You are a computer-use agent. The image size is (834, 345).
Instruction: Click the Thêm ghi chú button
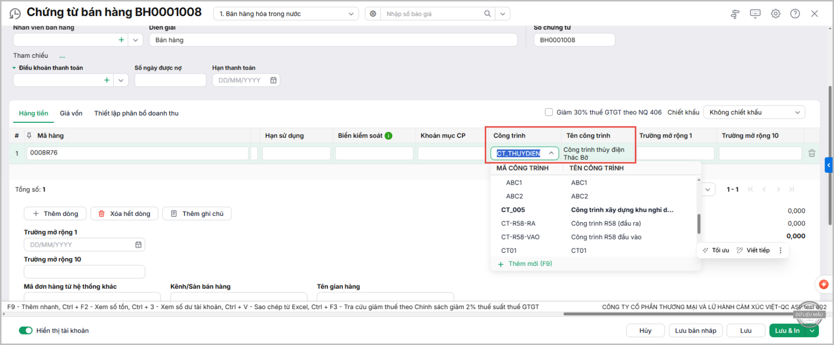(197, 213)
